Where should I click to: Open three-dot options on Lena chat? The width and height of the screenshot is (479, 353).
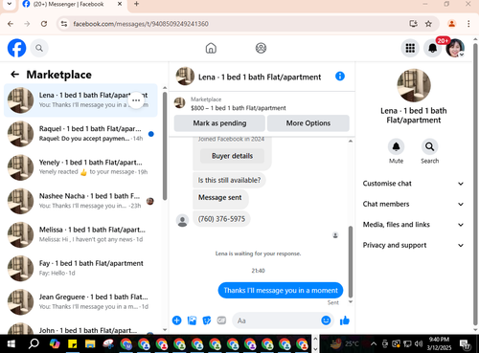136,100
